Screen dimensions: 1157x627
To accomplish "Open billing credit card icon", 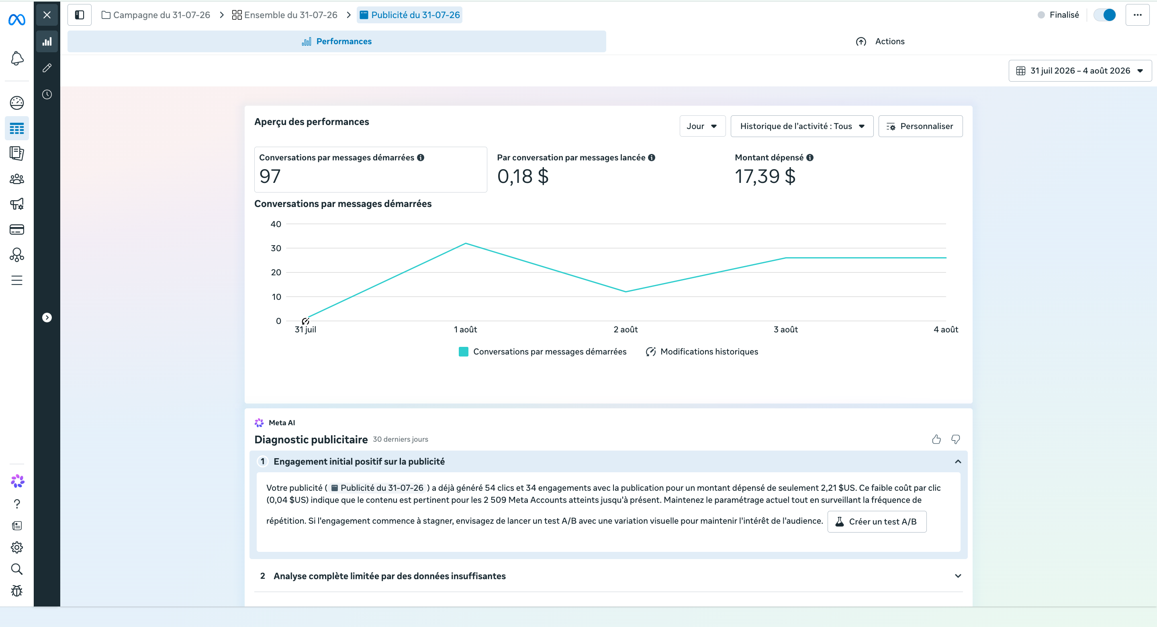I will pyautogui.click(x=16, y=229).
